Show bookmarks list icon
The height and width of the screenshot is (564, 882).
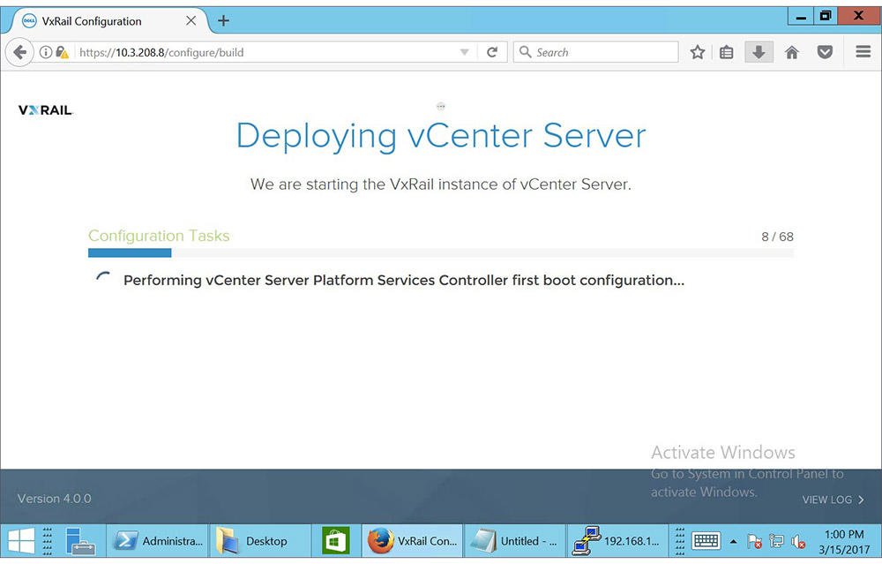726,52
